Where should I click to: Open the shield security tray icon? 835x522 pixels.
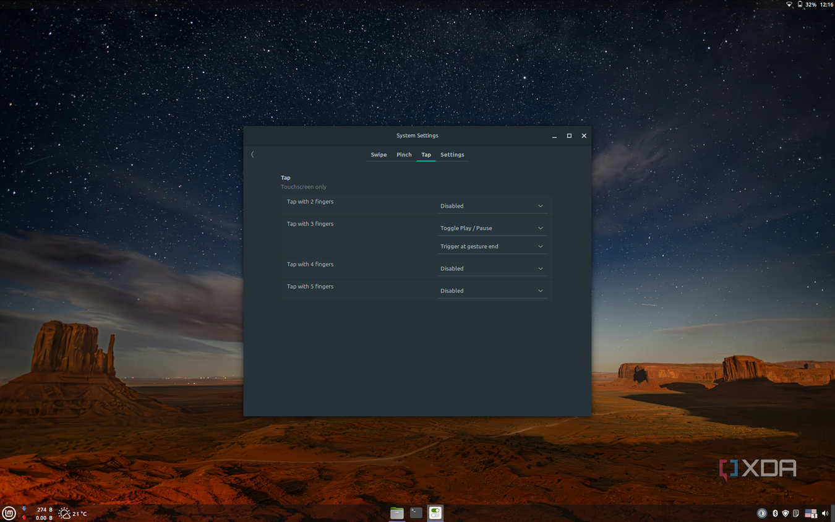[786, 513]
